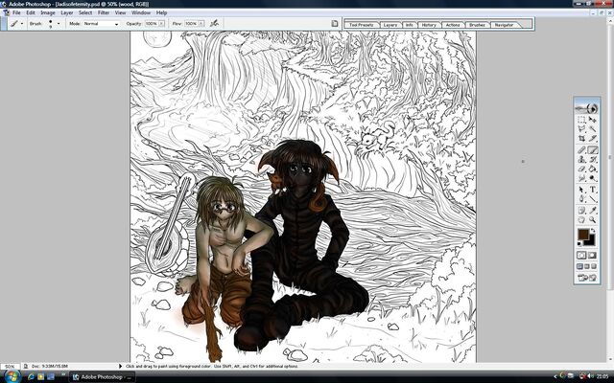Select the Smudge tool
Screen dimensions: 614x383
581,178
